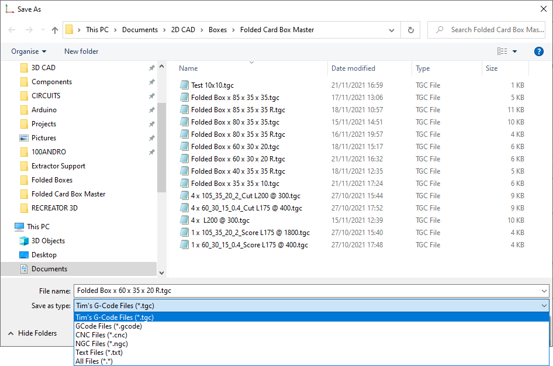
Task: Go up one folder level
Action: click(55, 30)
